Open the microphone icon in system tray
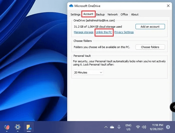This screenshot has height=133, width=175. pos(119,127)
